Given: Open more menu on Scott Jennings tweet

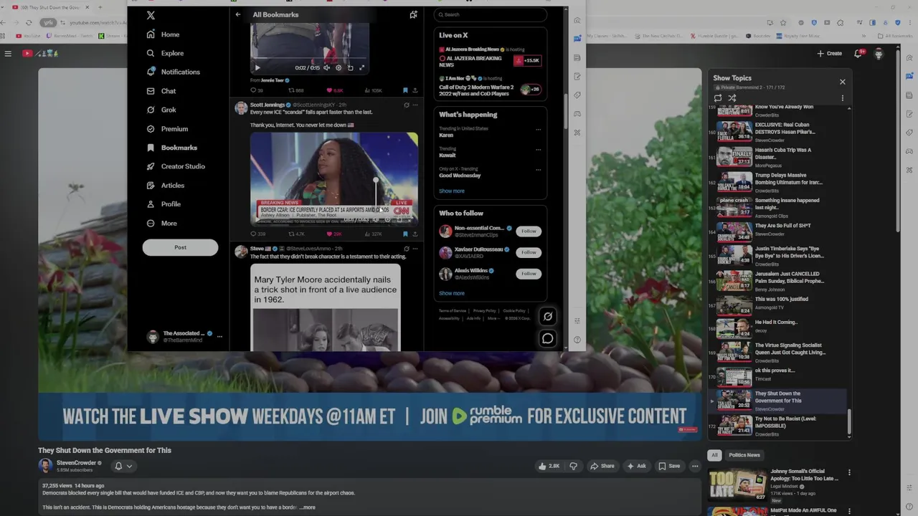Looking at the screenshot, I should (415, 105).
